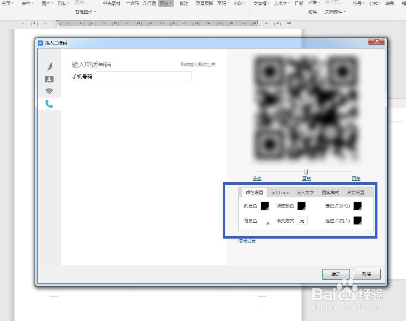Select the text QR code feather icon
Screen dimensions: 406x321
click(x=49, y=67)
